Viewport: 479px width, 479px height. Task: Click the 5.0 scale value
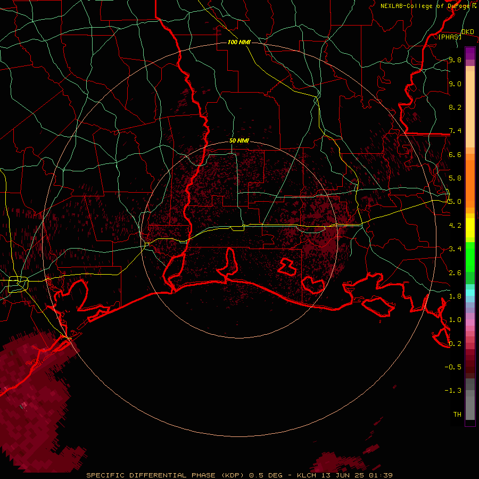(455, 202)
